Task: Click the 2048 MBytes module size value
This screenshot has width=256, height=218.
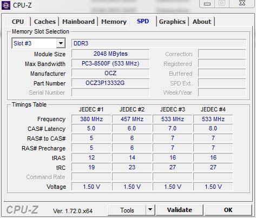Action: point(110,54)
